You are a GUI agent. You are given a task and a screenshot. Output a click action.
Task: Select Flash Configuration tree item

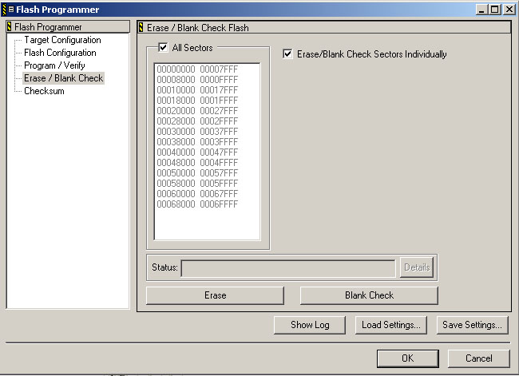(60, 53)
